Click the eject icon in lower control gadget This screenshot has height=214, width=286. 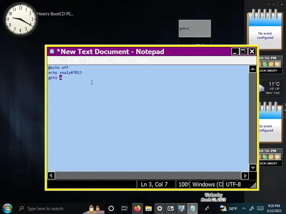[x=277, y=157]
